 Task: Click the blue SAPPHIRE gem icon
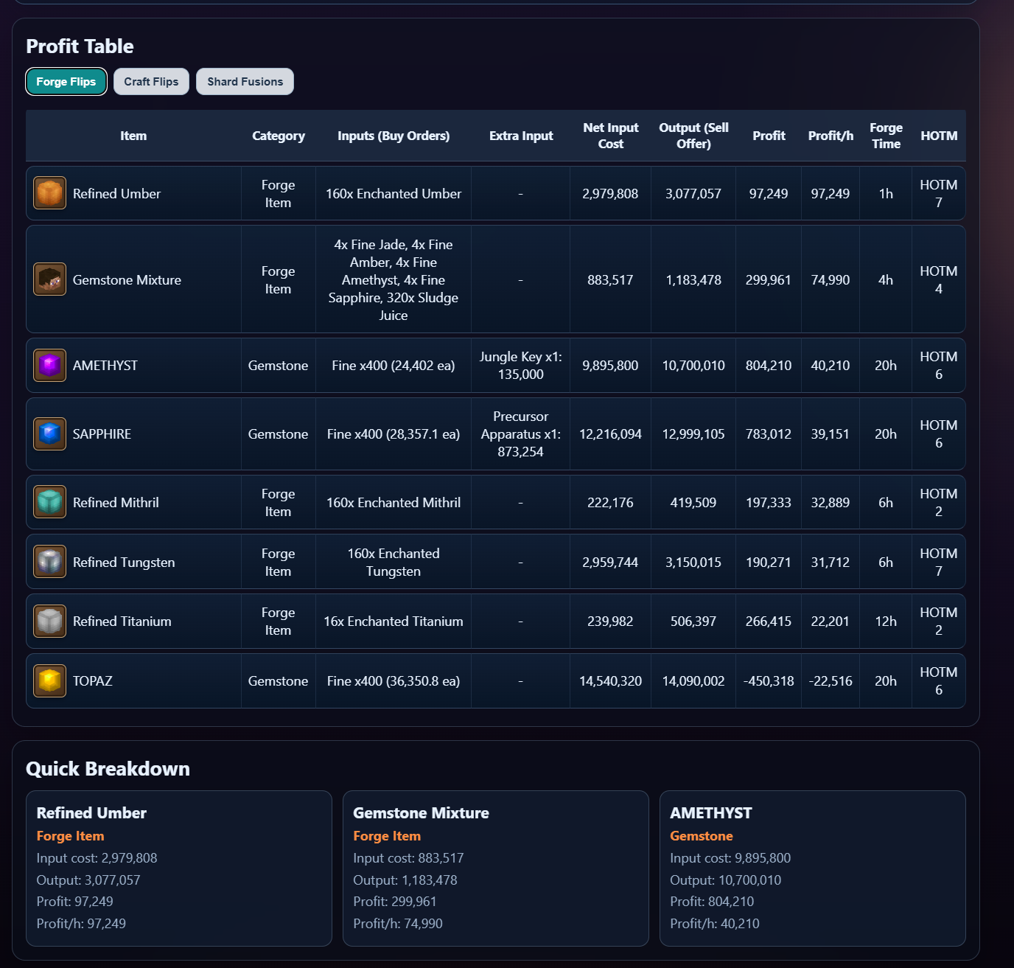point(49,433)
